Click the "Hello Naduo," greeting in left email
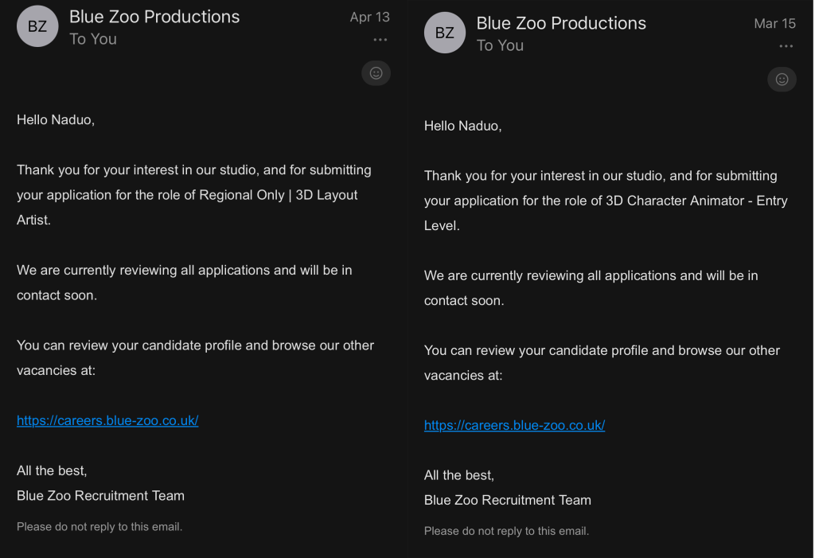This screenshot has width=815, height=558. [x=56, y=119]
